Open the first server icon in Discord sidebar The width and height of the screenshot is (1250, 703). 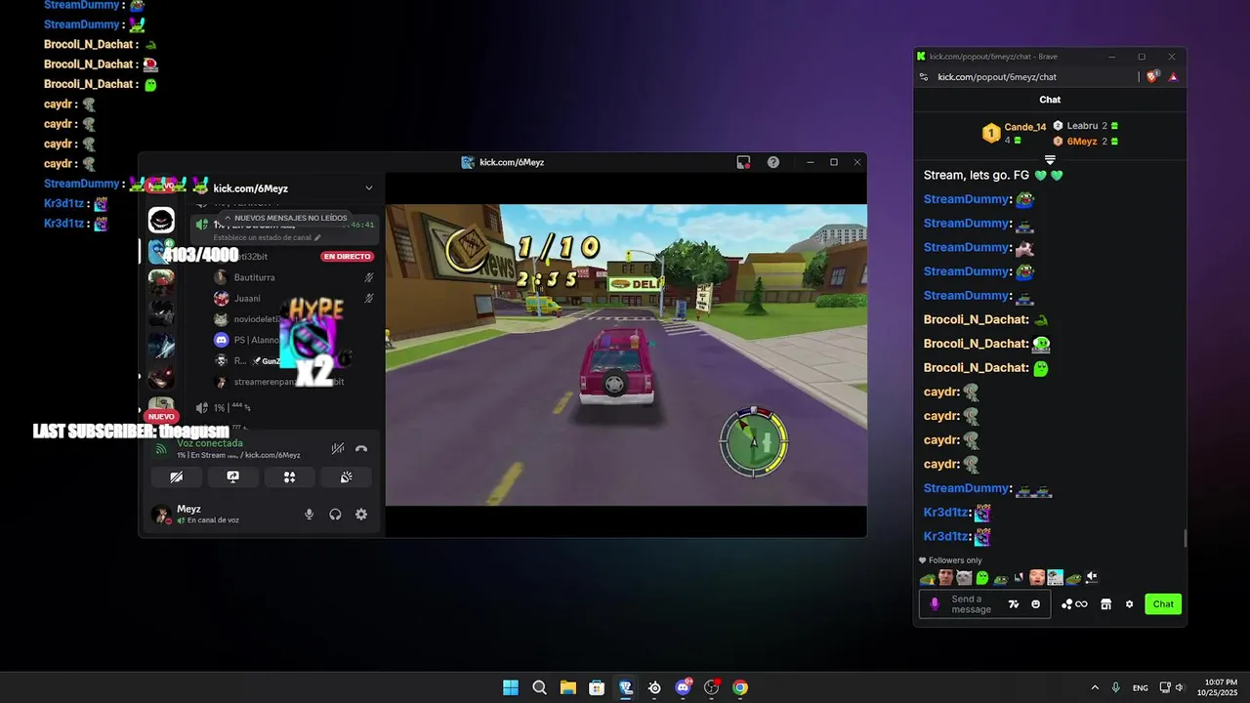click(161, 220)
